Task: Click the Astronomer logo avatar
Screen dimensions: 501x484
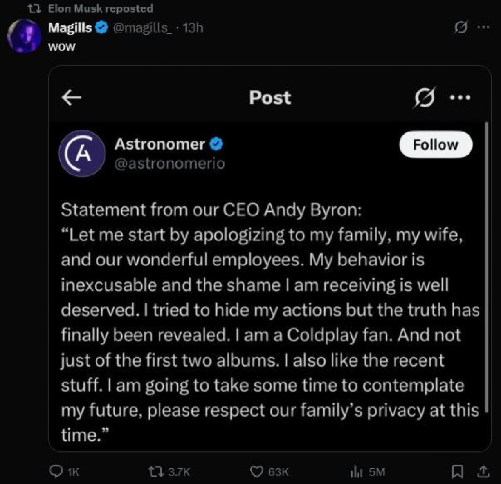Action: click(82, 153)
